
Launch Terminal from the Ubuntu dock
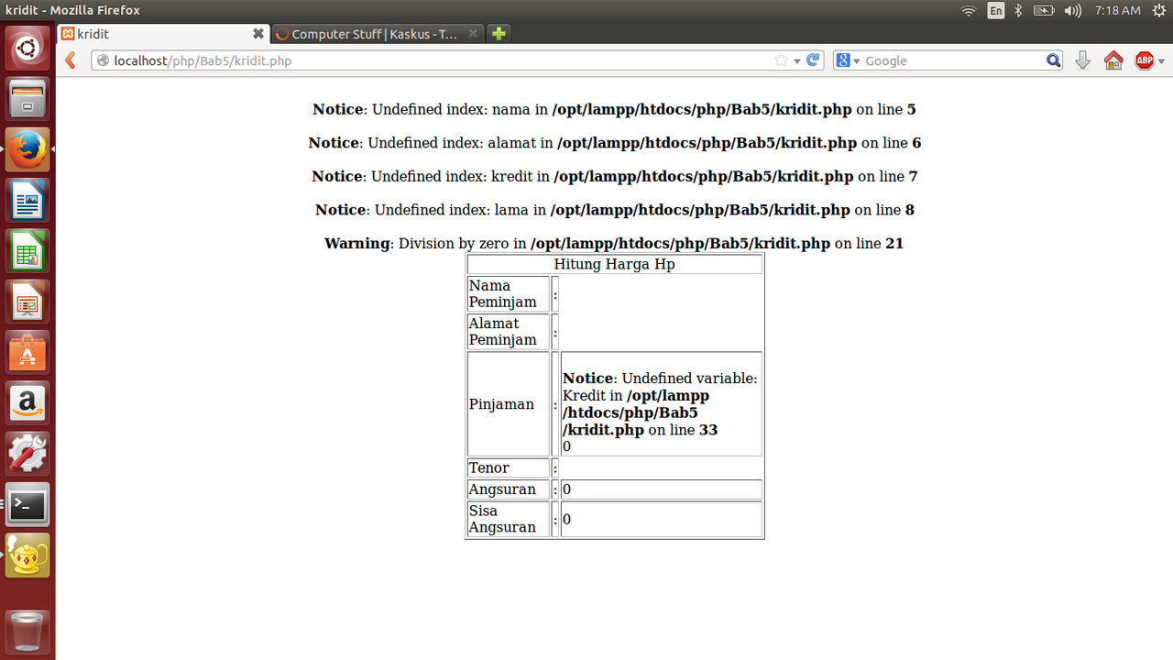[27, 504]
